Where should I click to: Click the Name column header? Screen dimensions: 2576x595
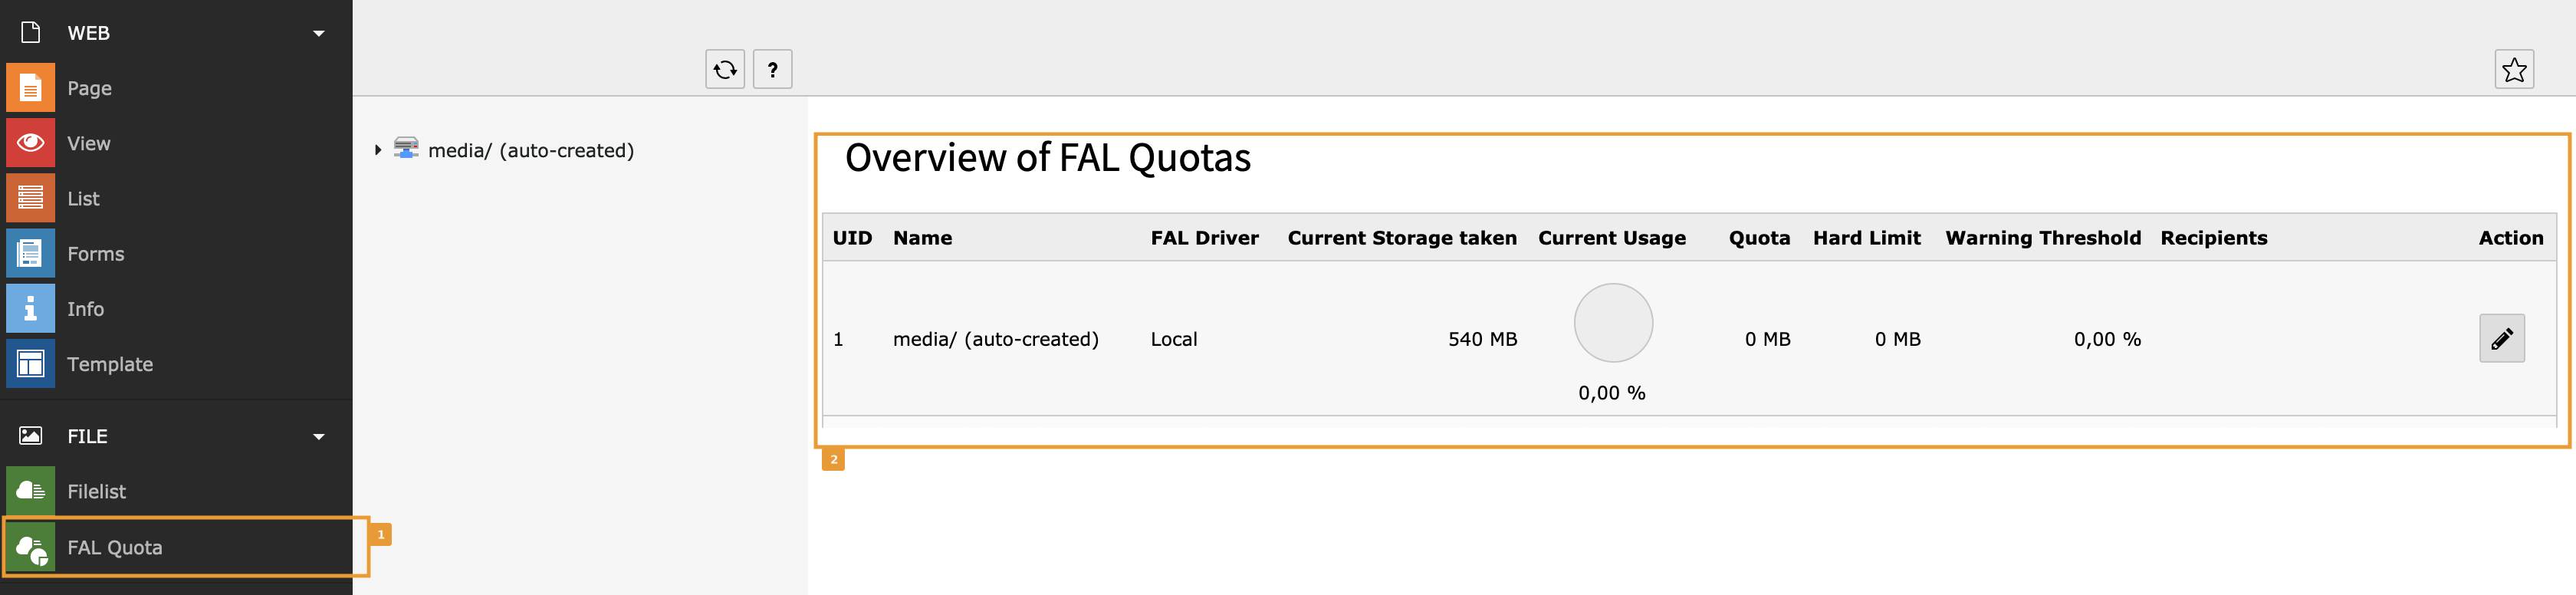click(x=922, y=238)
